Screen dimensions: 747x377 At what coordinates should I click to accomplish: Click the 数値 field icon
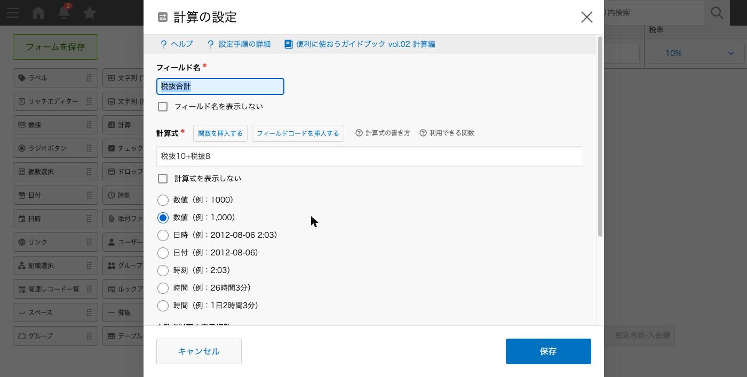tap(22, 125)
